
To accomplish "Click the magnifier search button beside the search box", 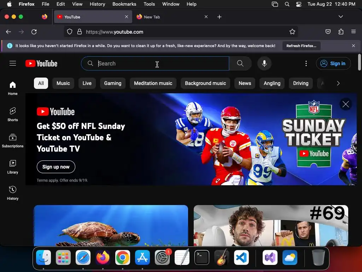I will pyautogui.click(x=240, y=63).
